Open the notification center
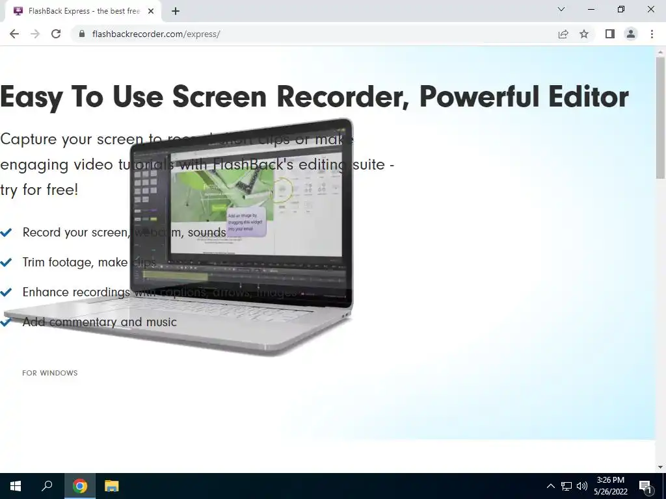Screen dimensions: 666x499 coord(645,486)
